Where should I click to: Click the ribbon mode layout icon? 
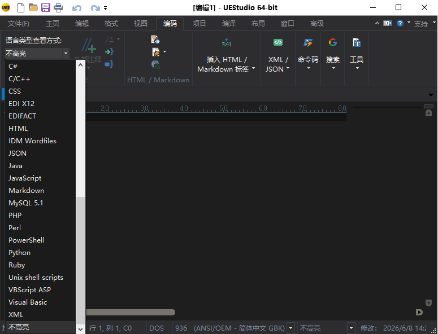pos(388,23)
